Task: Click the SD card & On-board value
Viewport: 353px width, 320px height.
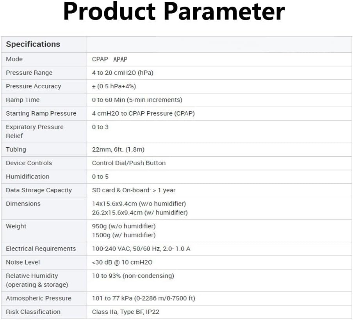Action: click(x=134, y=190)
